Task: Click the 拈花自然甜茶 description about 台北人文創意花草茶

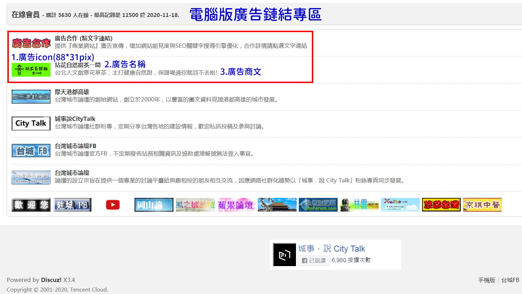Action: (136, 72)
